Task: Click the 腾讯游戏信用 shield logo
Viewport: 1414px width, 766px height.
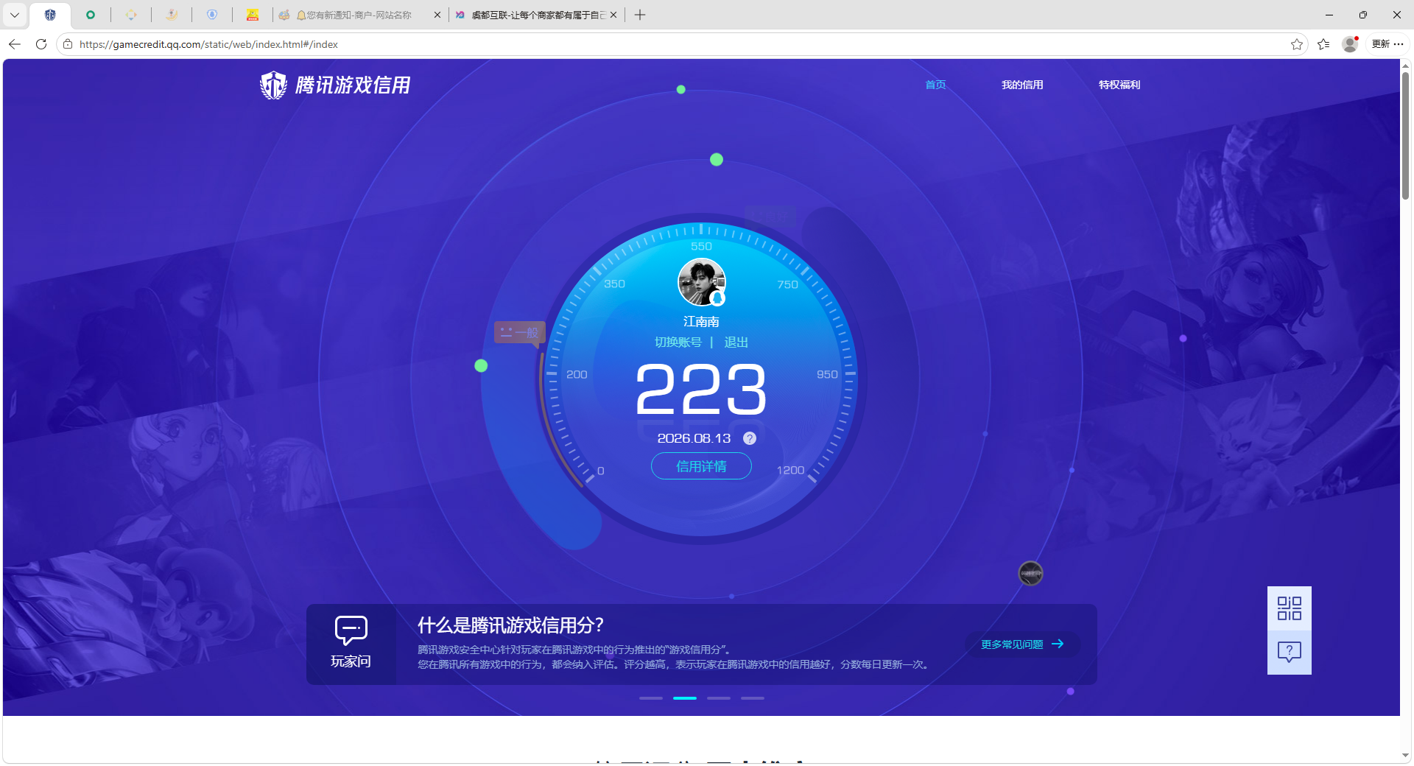Action: point(335,85)
